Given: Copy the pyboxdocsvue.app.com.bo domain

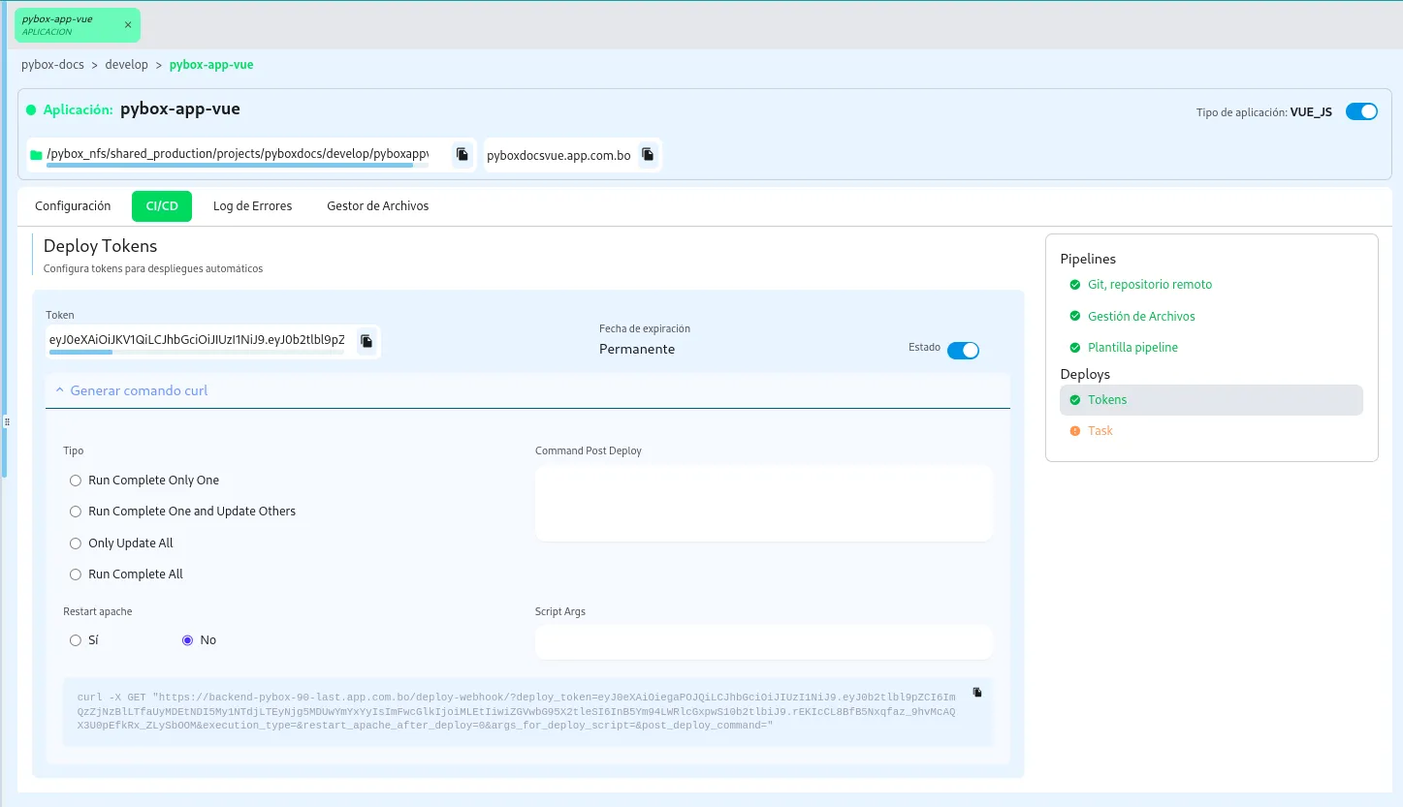Looking at the screenshot, I should pos(648,154).
